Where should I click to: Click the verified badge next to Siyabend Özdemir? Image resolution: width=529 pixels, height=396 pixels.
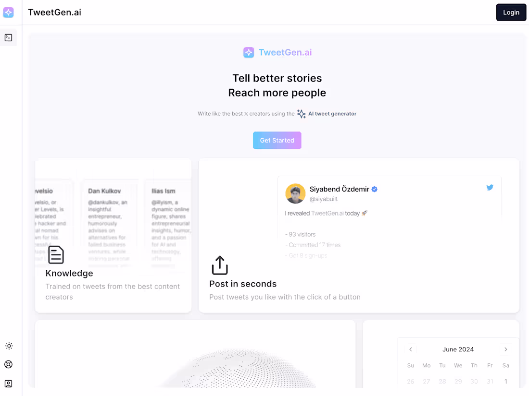click(375, 189)
